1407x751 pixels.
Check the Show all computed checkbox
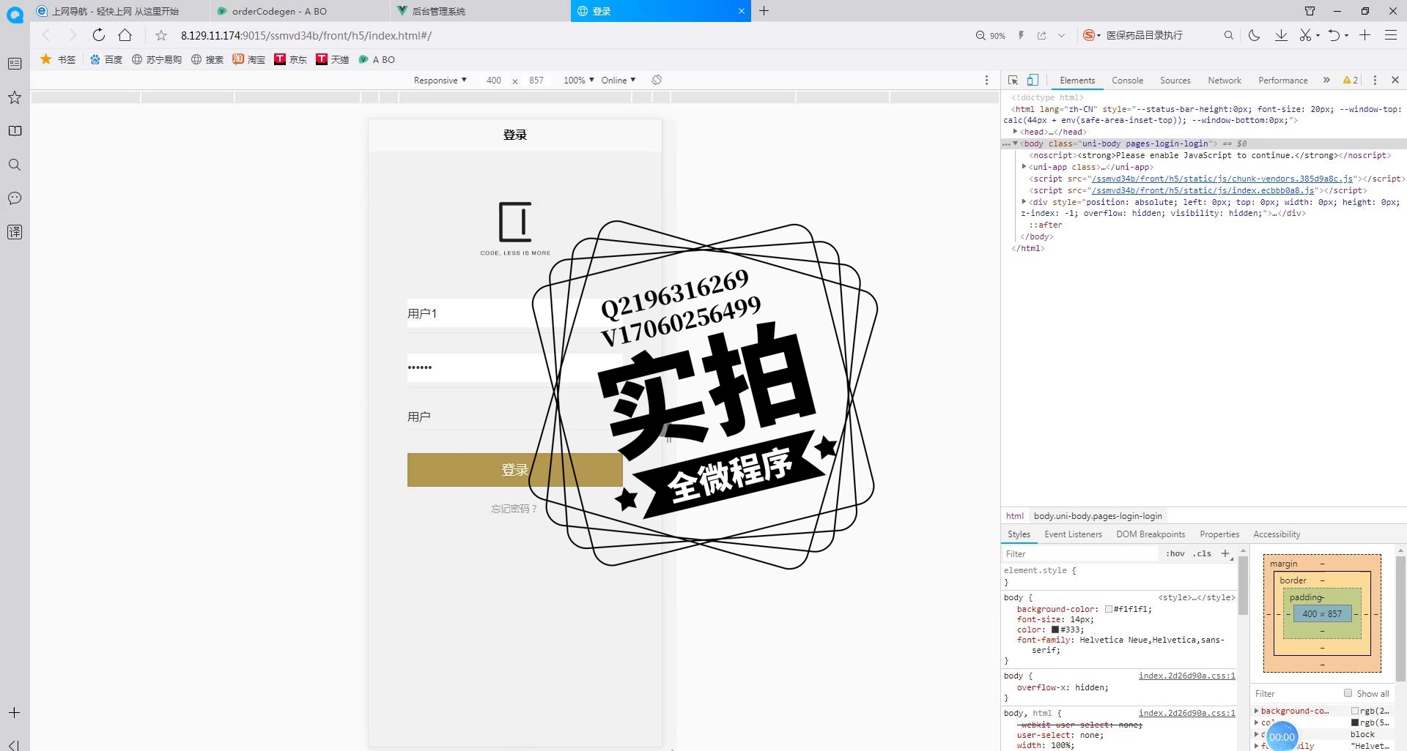(x=1348, y=693)
